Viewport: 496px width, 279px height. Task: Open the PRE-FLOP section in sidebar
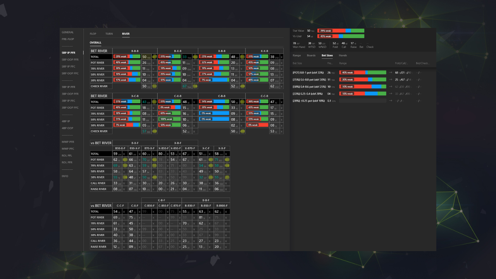(68, 39)
